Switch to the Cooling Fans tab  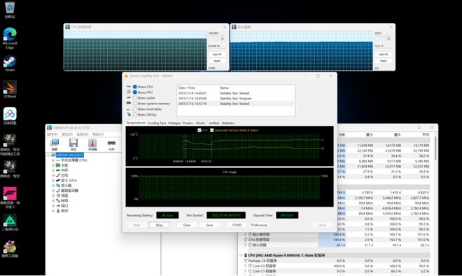tap(157, 123)
